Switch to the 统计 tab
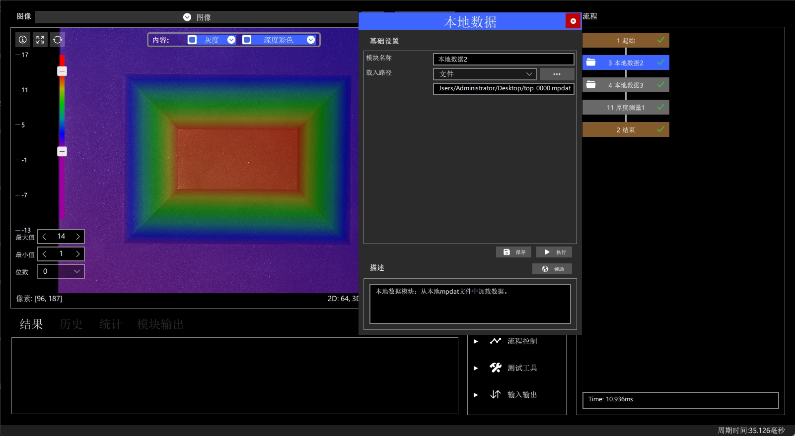Viewport: 795px width, 436px height. tap(110, 324)
